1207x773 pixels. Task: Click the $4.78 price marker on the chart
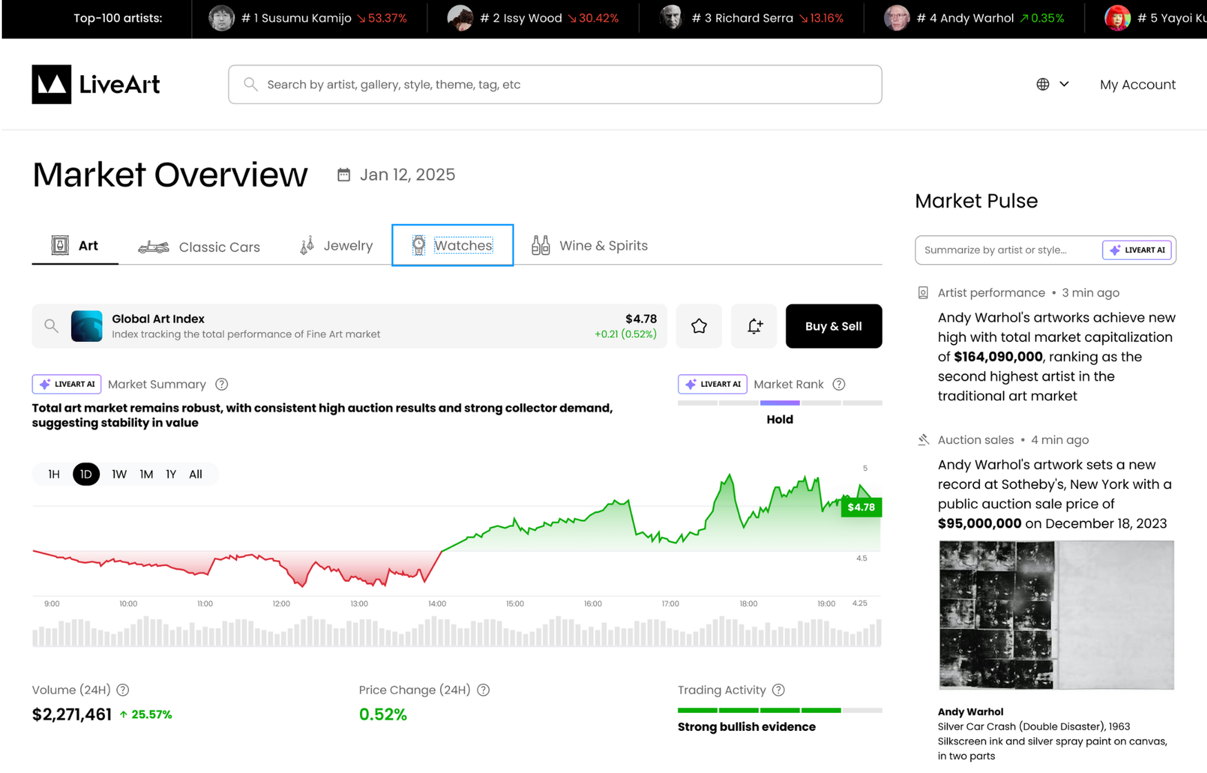(861, 508)
